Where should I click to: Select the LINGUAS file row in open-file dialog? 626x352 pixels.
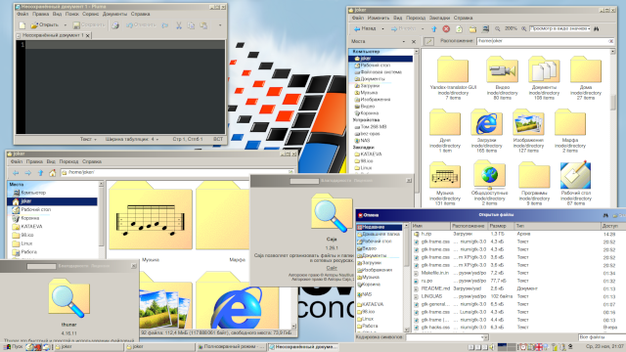pos(517,296)
